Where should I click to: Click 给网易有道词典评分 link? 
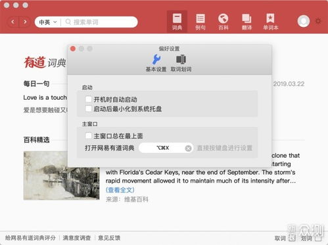(x=30, y=238)
